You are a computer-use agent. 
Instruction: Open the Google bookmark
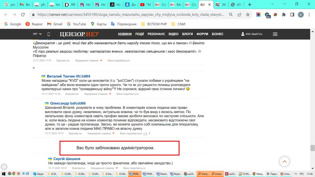tap(13, 24)
